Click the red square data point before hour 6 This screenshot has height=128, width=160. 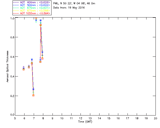pos(23,69)
